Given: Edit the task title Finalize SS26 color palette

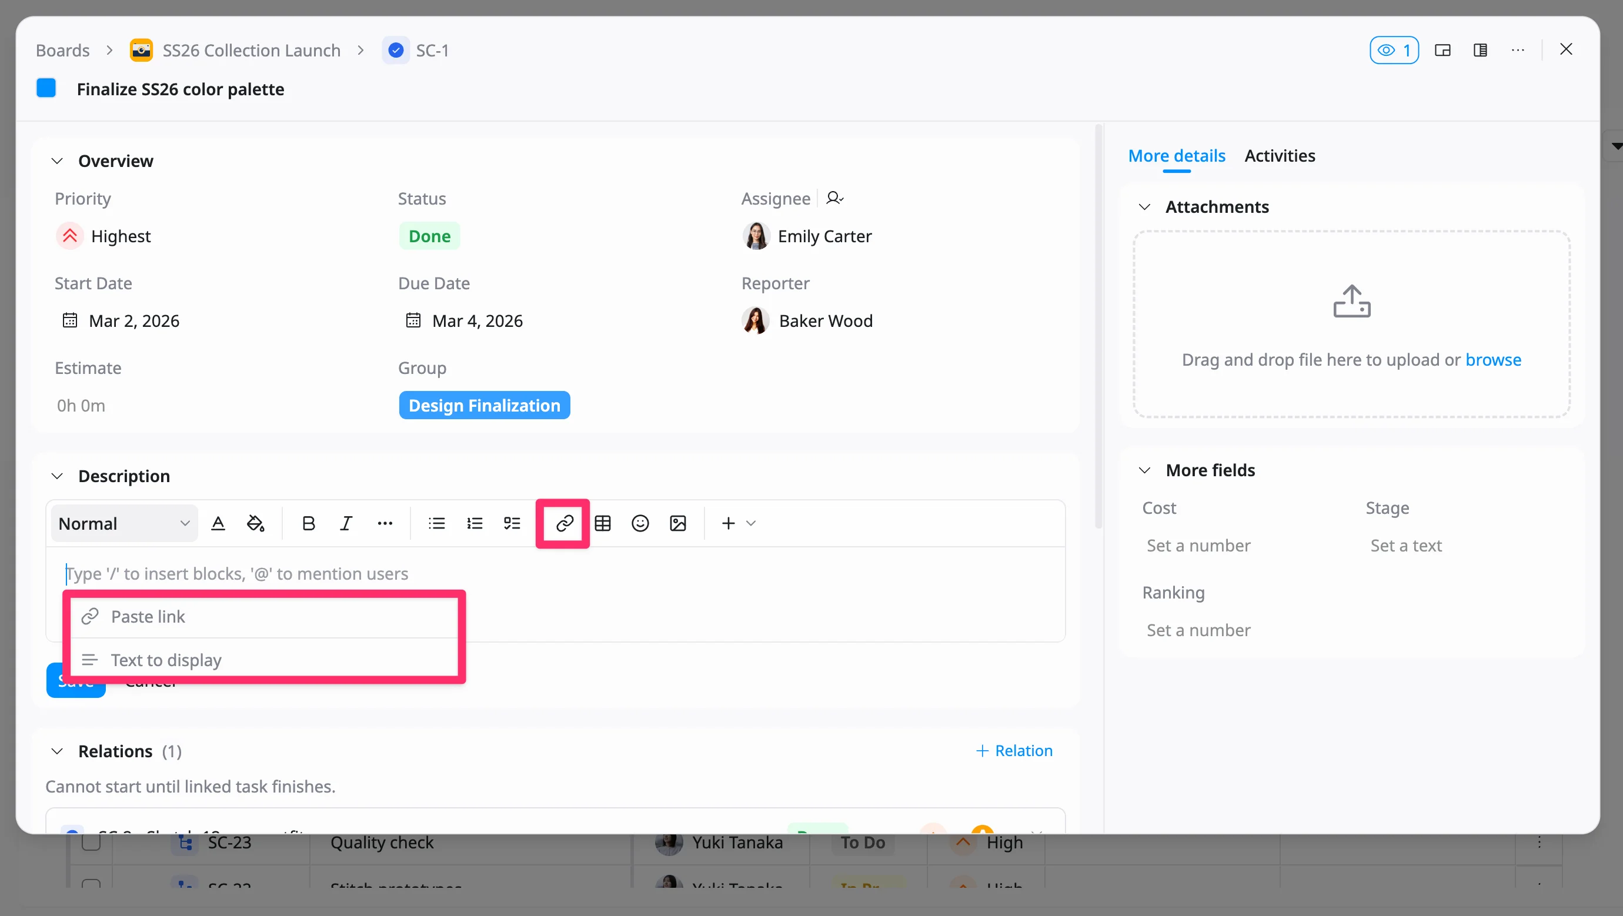Looking at the screenshot, I should pos(180,89).
